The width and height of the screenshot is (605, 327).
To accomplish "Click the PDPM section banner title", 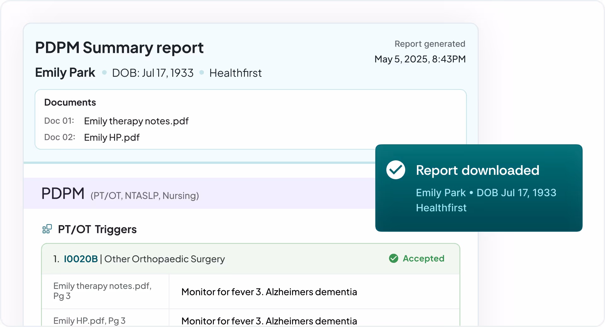I will pyautogui.click(x=63, y=193).
